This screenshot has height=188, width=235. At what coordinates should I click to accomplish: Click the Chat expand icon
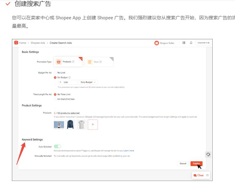(x=207, y=175)
